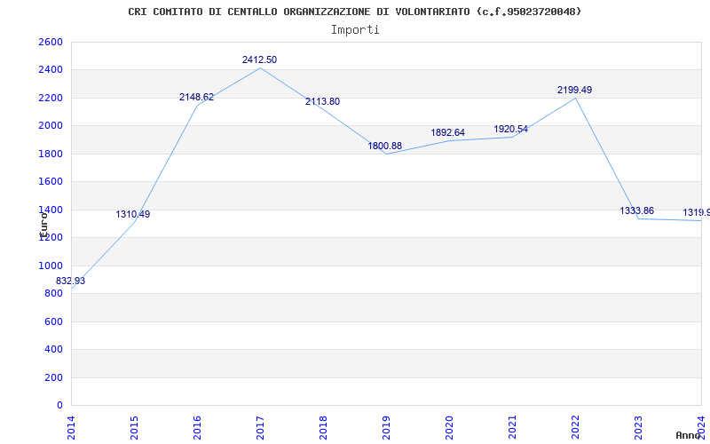
Task: Click the y-axis value 1000
Action: point(51,266)
